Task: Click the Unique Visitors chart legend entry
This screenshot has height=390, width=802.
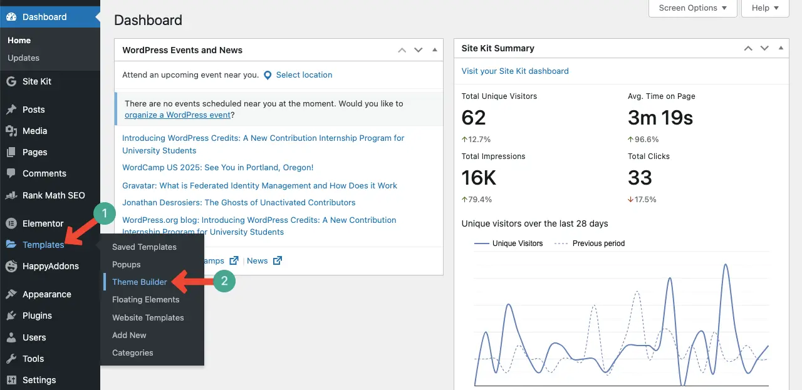Action: [509, 243]
